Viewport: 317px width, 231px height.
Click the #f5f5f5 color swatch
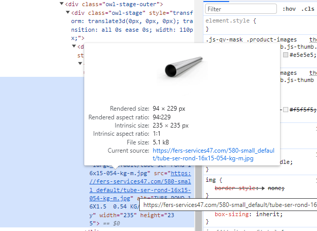tap(286, 110)
